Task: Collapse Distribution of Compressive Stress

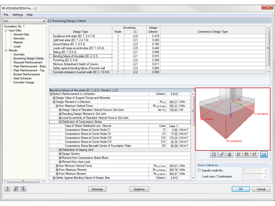Action: click(60, 122)
